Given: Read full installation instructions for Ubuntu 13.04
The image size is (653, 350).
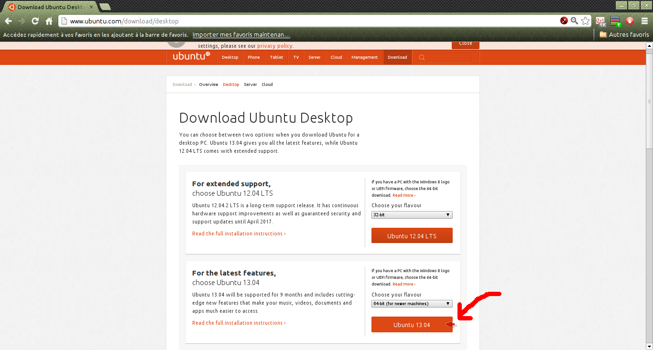Looking at the screenshot, I should tap(239, 323).
